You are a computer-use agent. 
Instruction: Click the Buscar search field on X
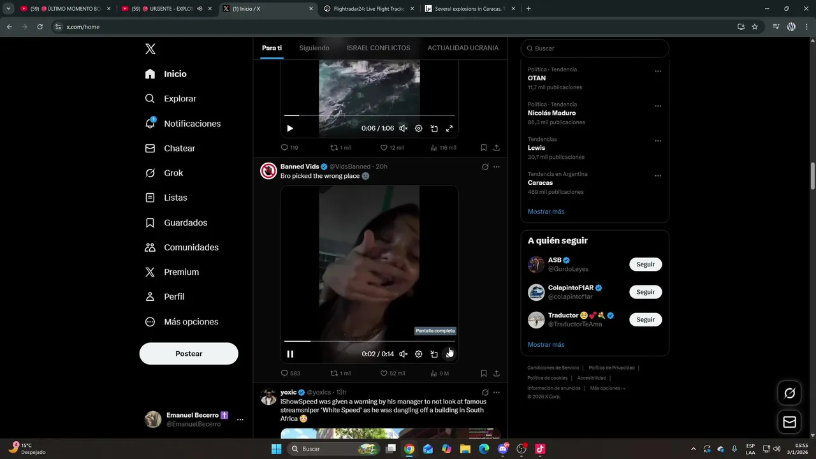[595, 48]
